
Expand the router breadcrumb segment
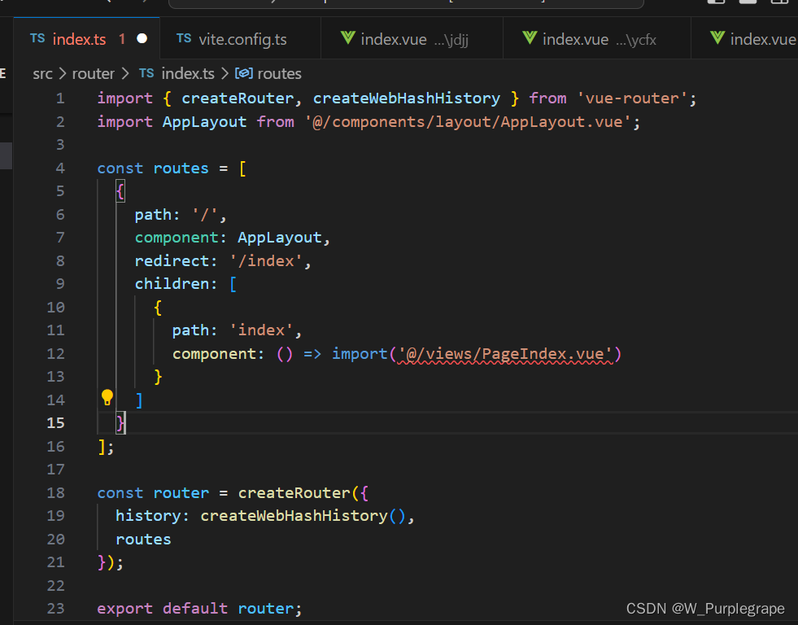click(x=93, y=73)
